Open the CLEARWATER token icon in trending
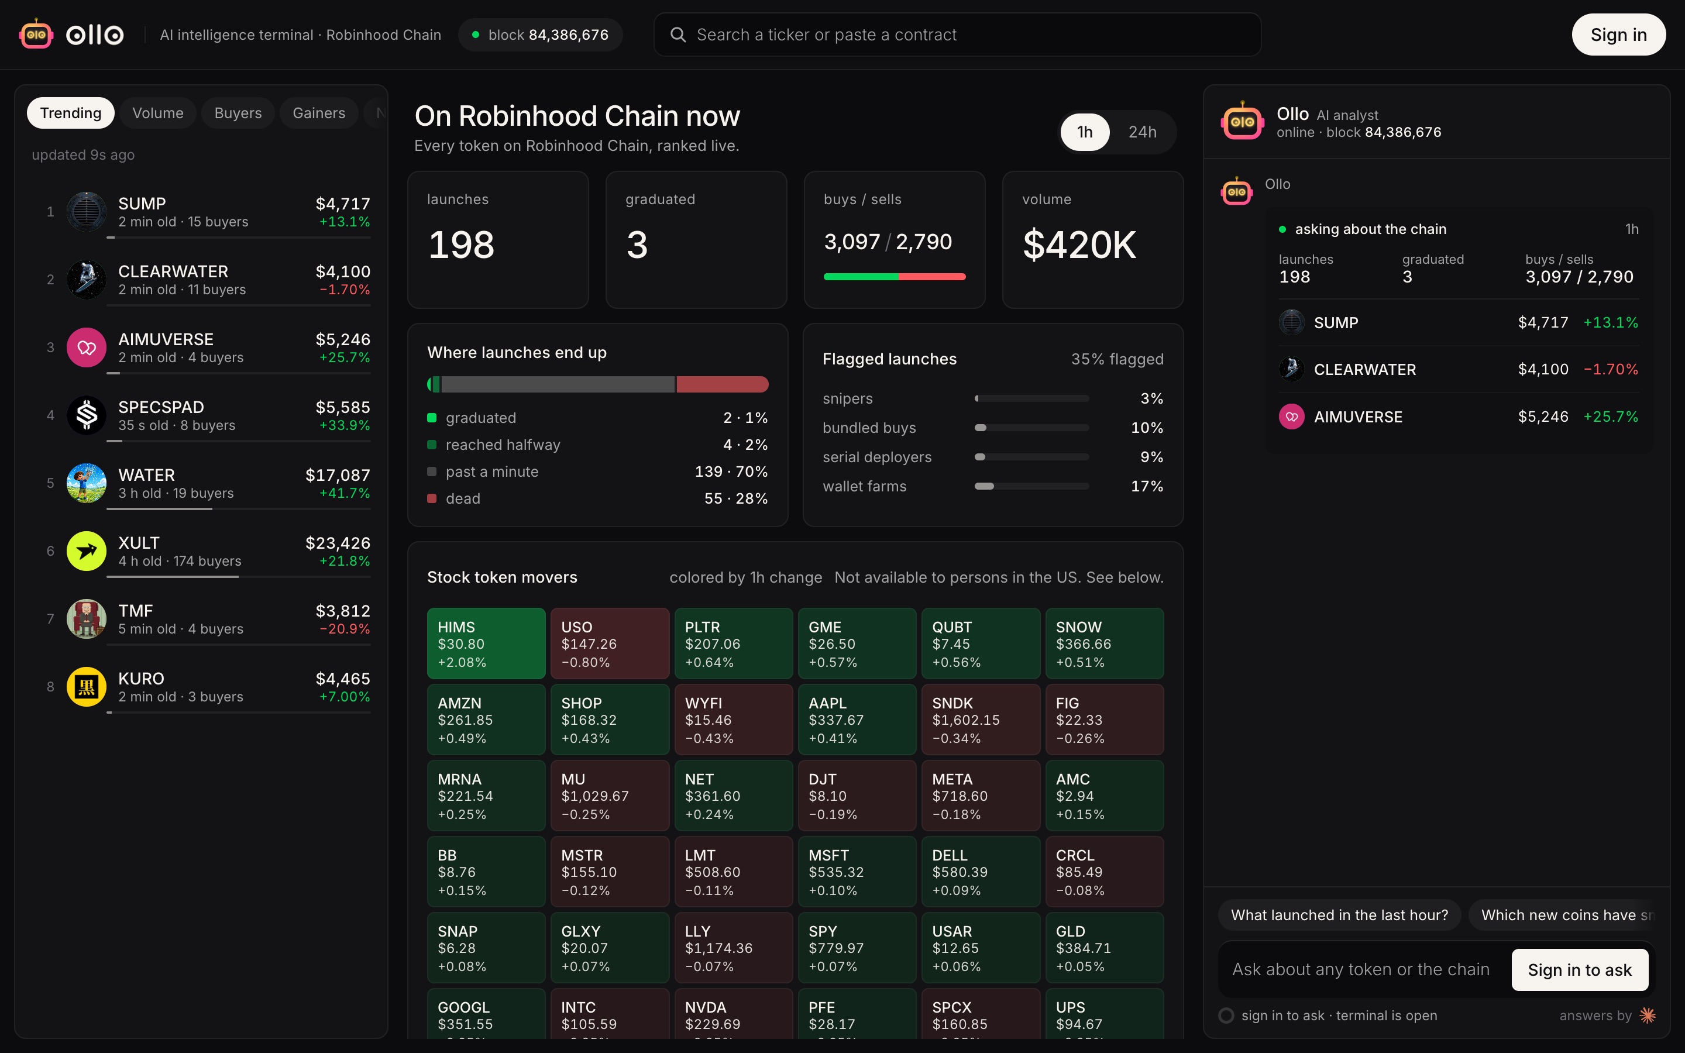Screen dimensions: 1685x1053 [87, 279]
